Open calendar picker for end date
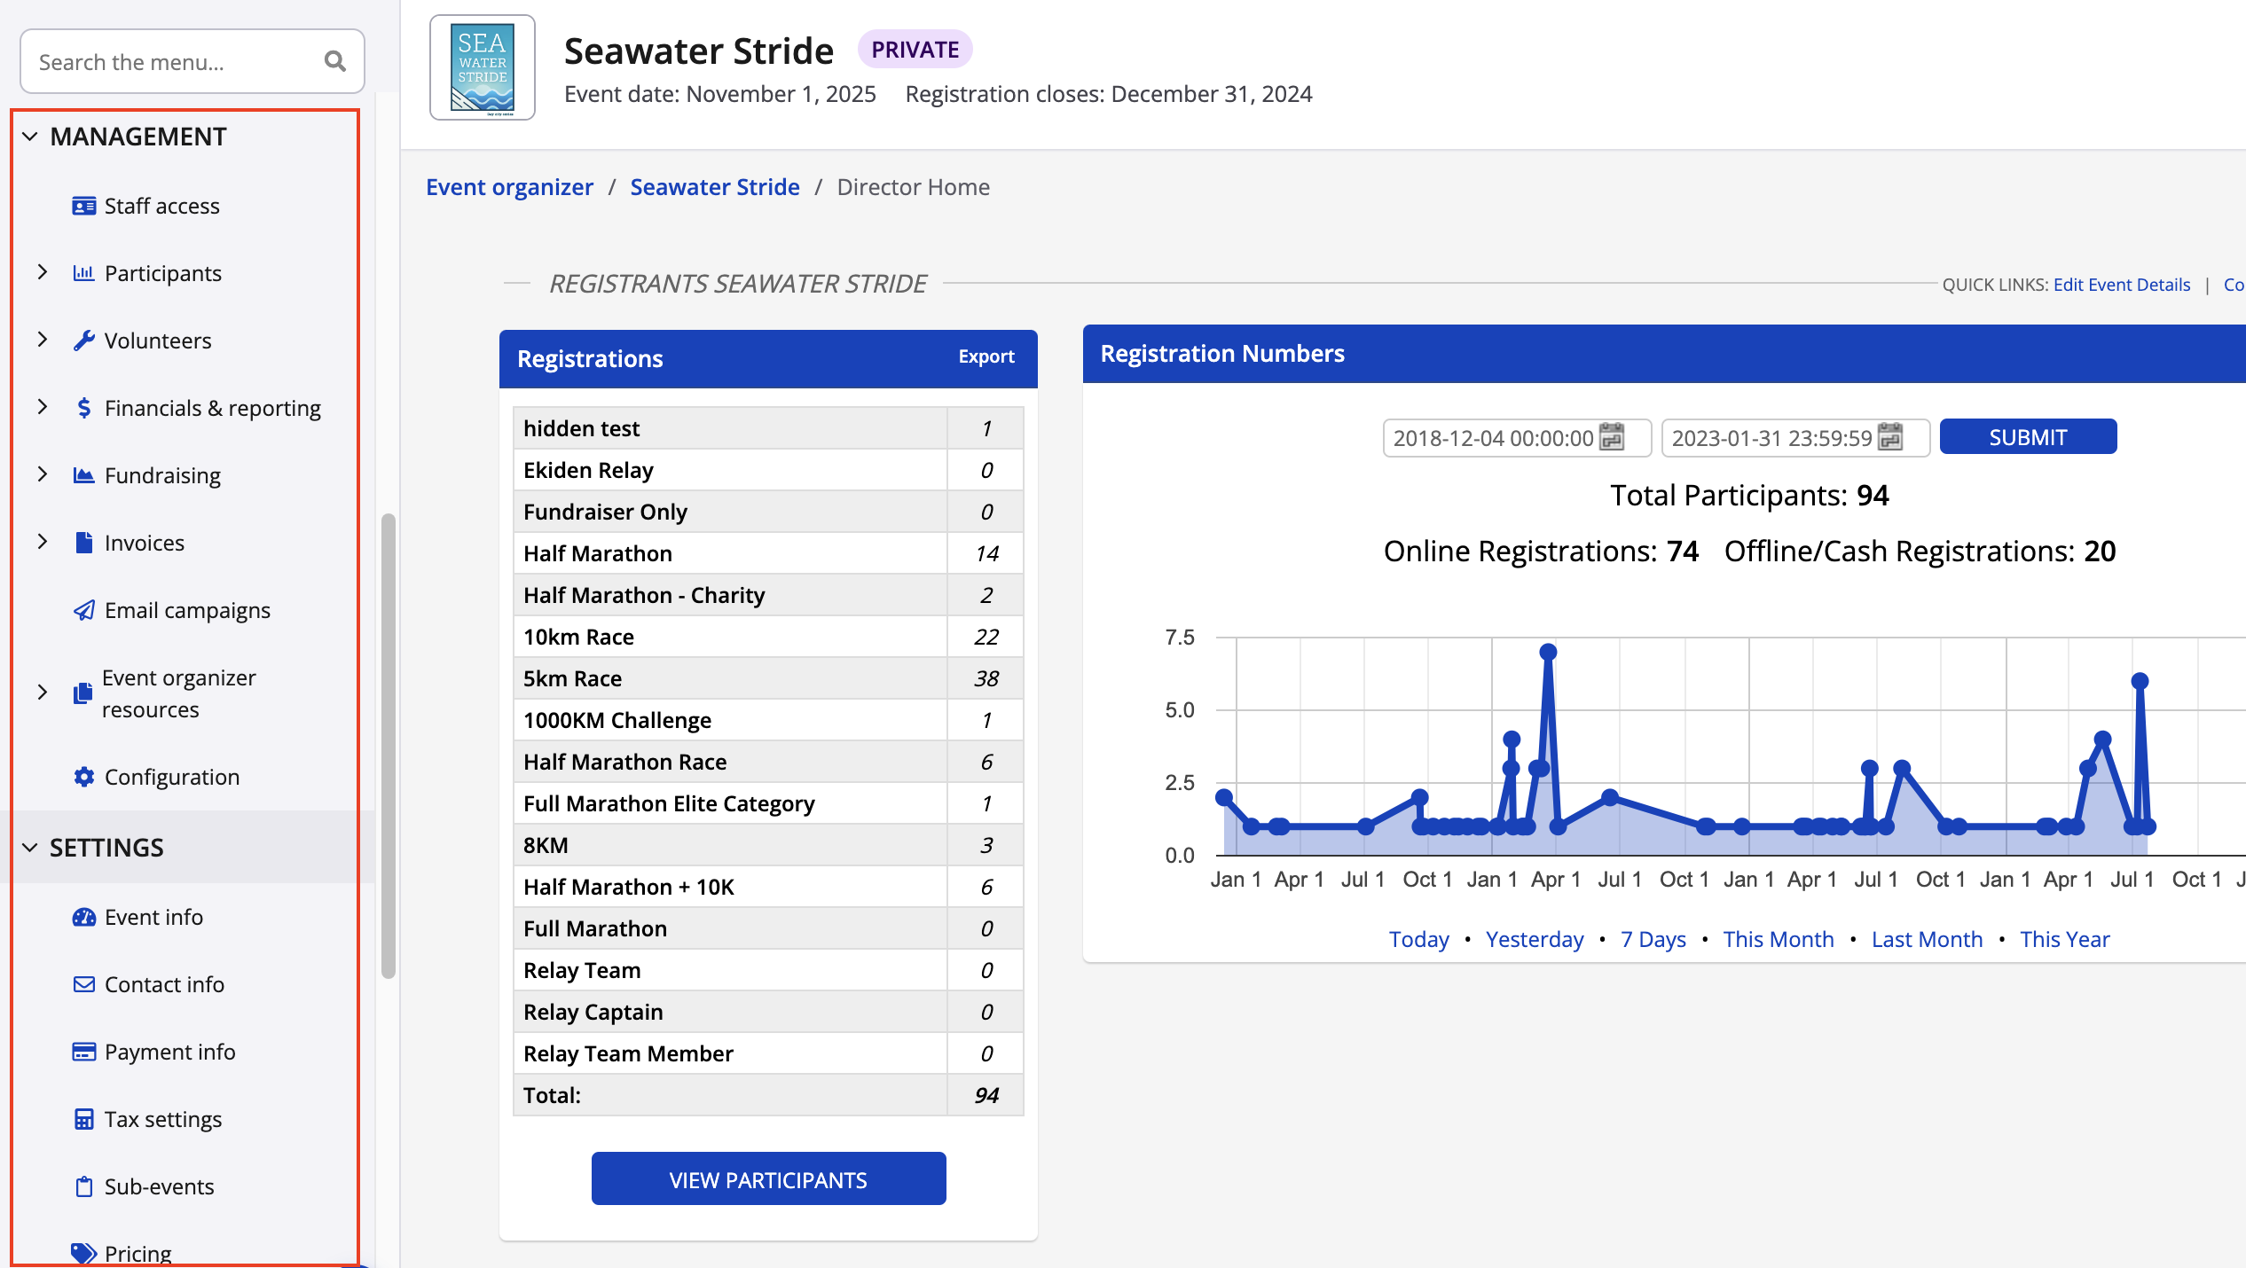This screenshot has height=1268, width=2246. tap(1890, 437)
